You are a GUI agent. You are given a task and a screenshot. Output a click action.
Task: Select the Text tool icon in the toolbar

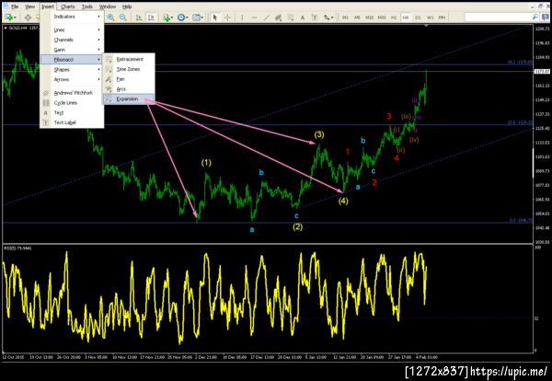point(303,17)
